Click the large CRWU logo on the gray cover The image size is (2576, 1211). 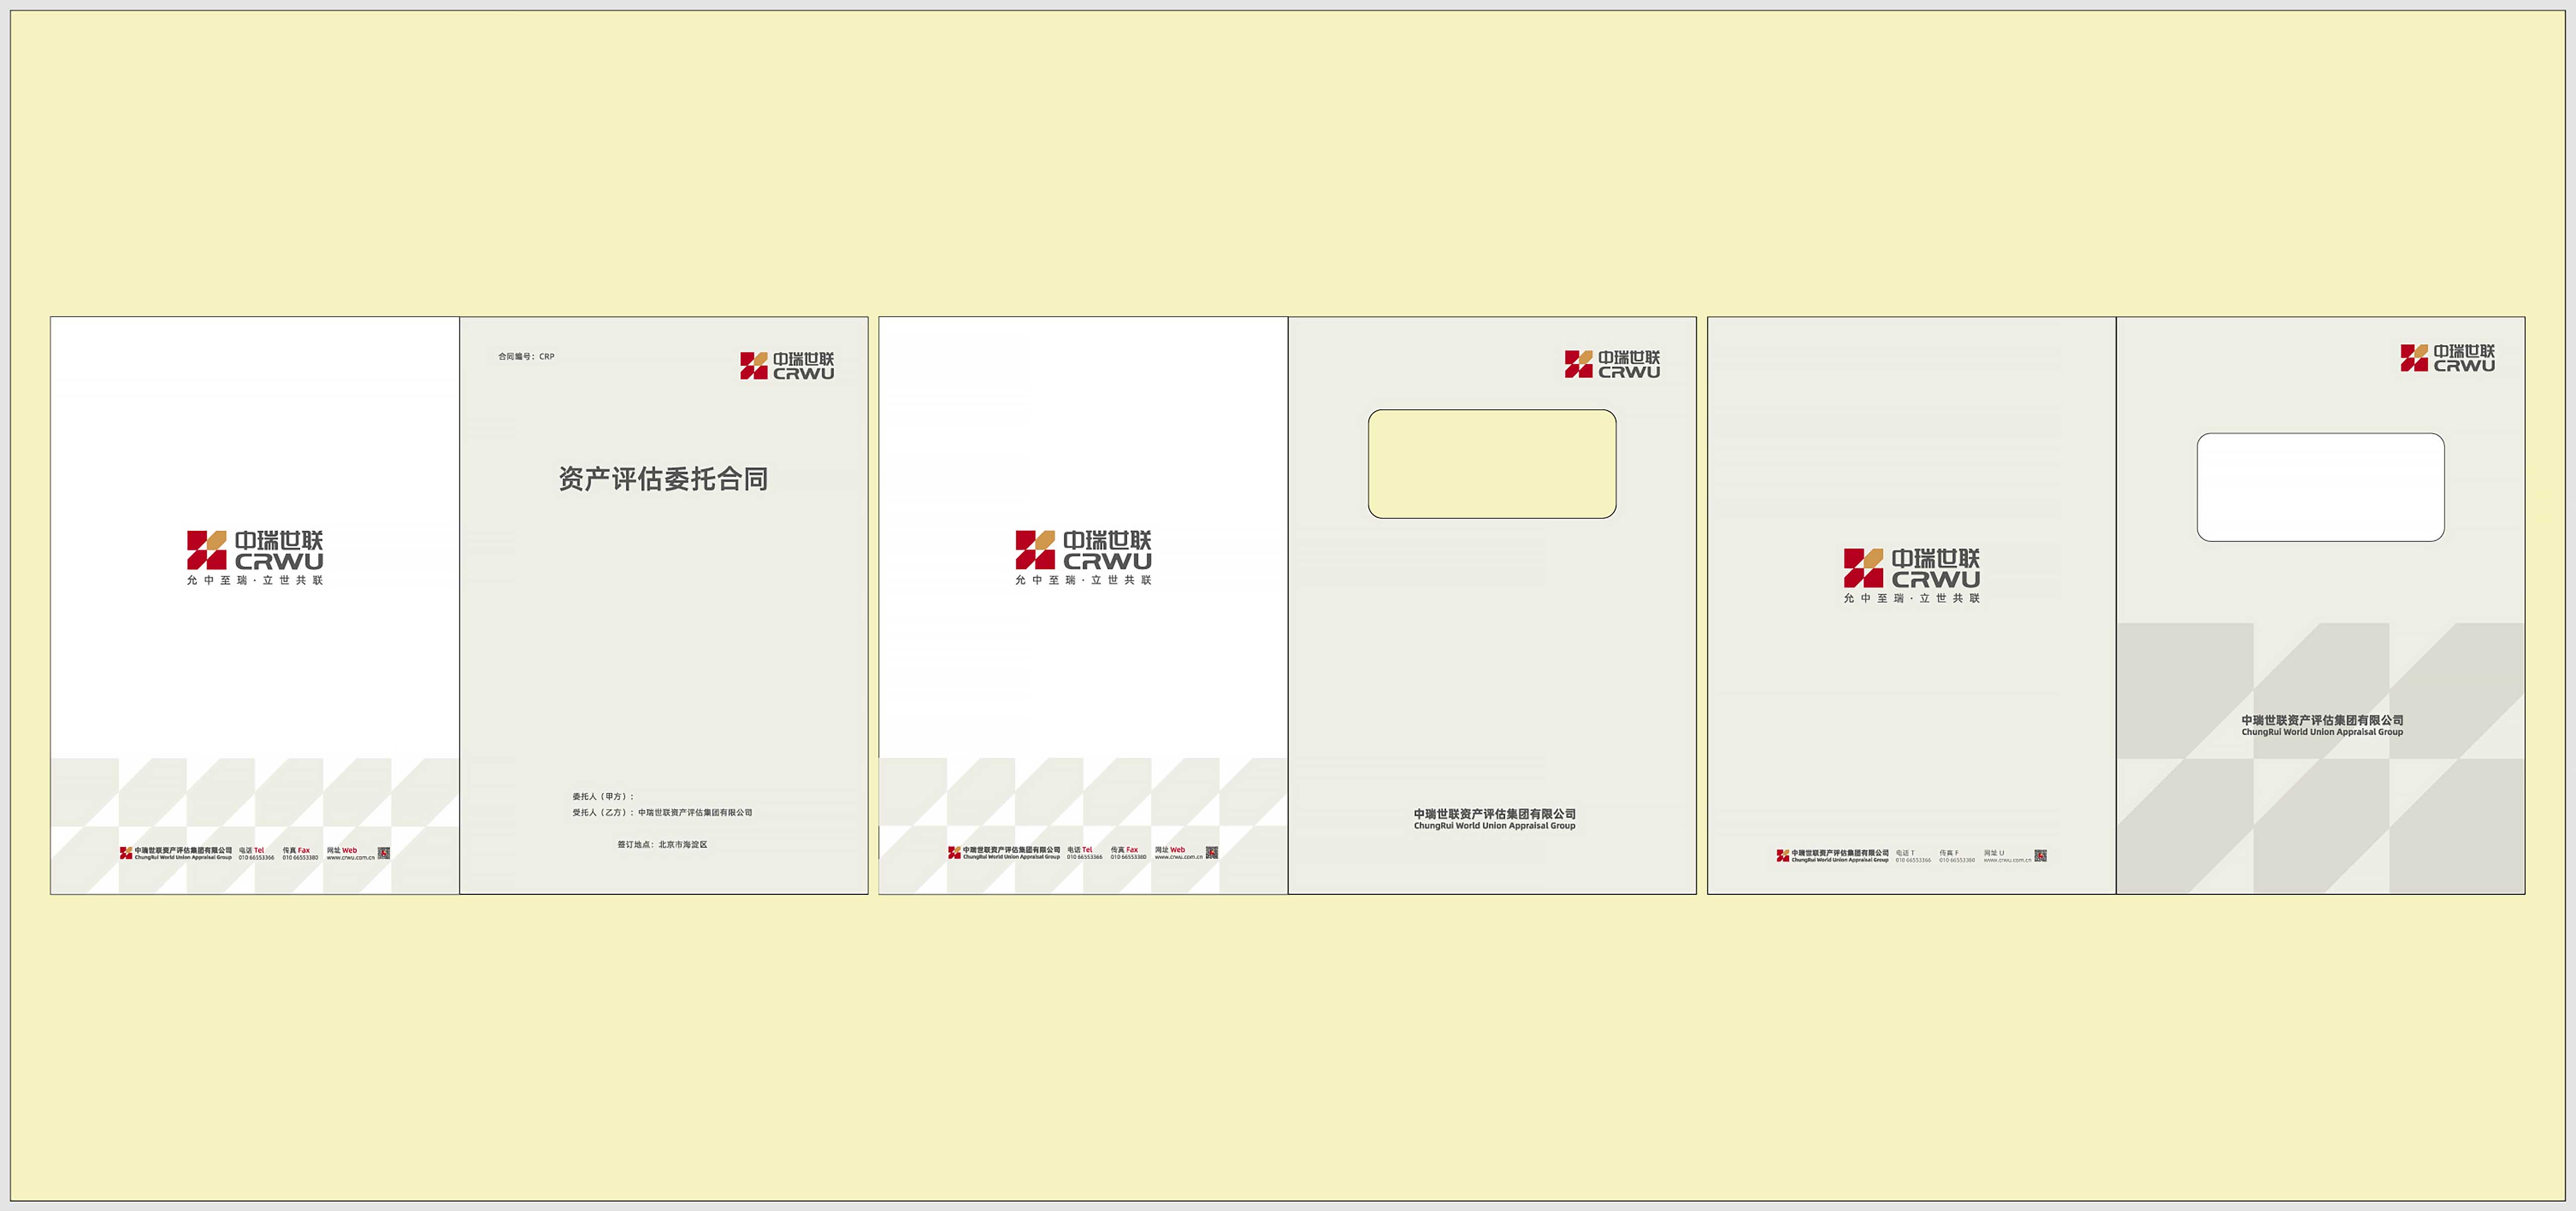(1912, 576)
